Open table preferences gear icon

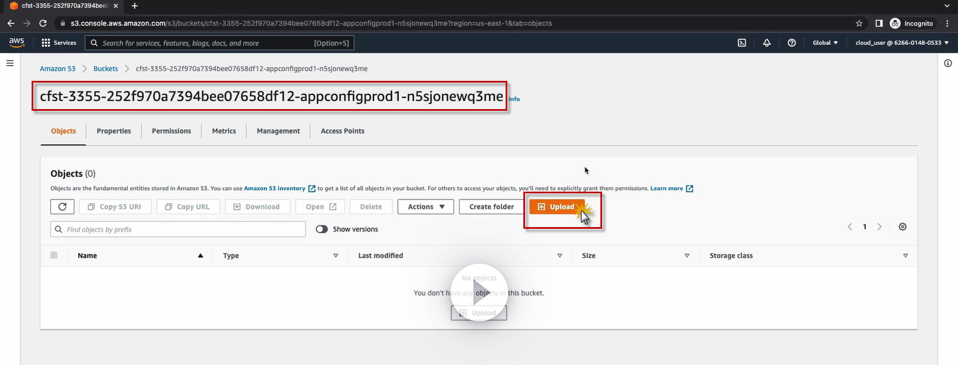903,227
